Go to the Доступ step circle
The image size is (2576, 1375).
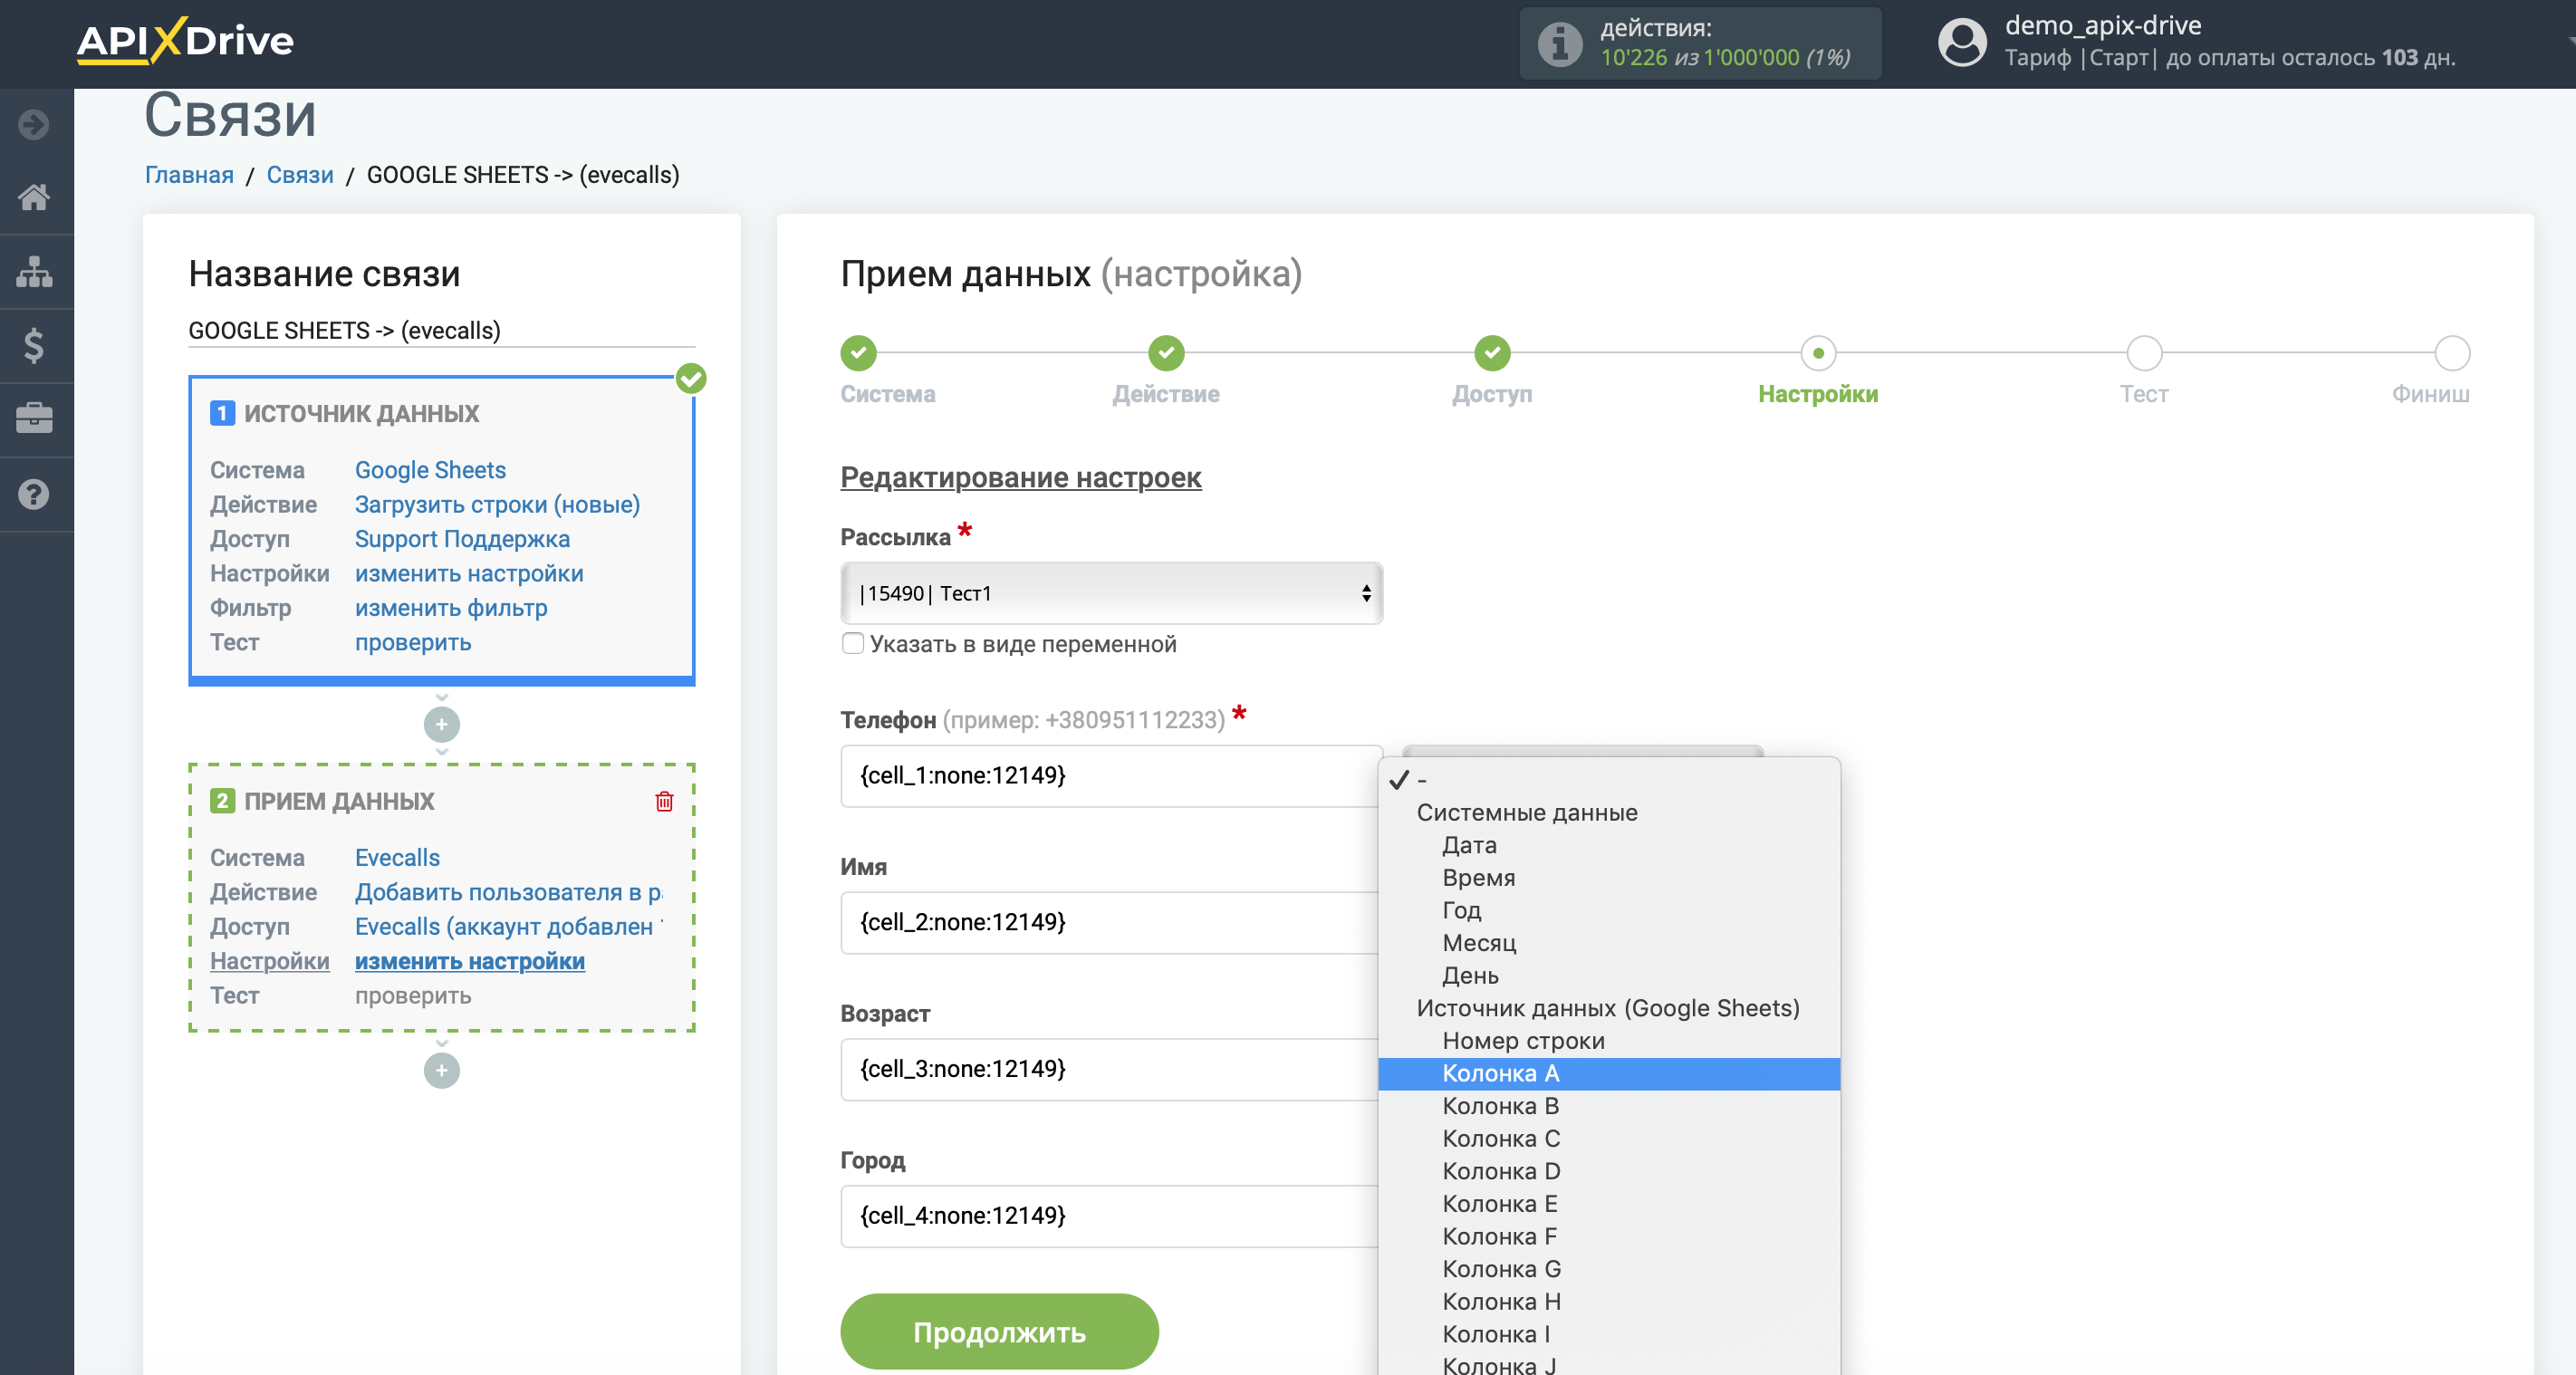point(1492,353)
